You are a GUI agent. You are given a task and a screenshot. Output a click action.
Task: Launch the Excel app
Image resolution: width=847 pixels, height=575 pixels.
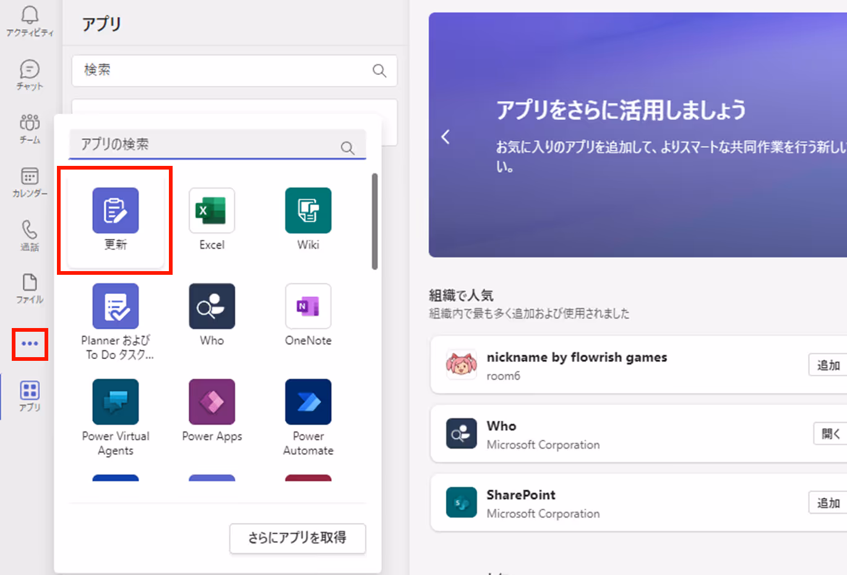tap(212, 210)
